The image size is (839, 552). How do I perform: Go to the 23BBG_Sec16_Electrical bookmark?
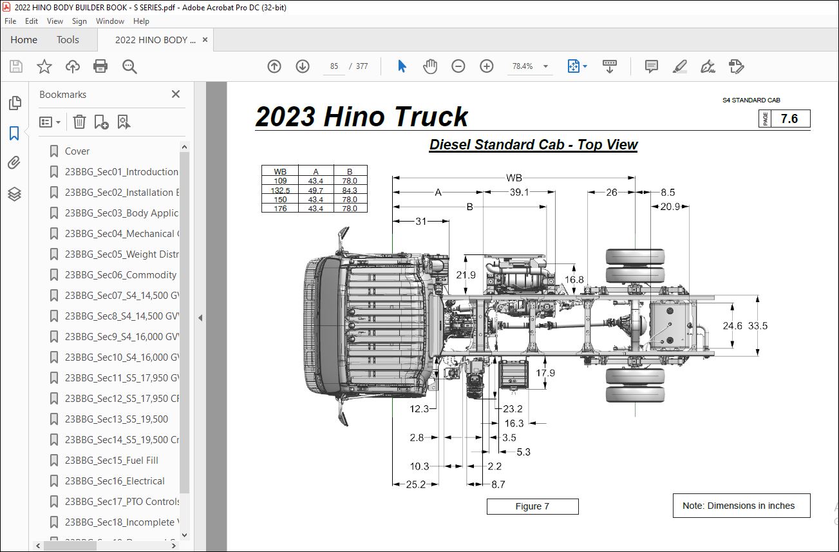click(115, 481)
